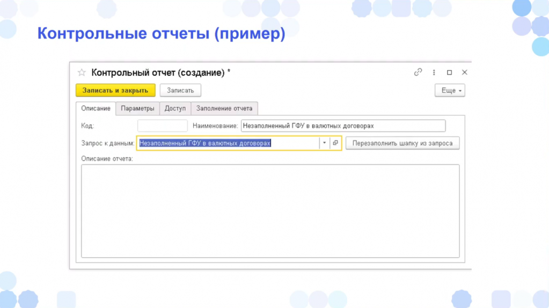The width and height of the screenshot is (549, 308).
Task: Switch to the Доступ tab
Action: (175, 108)
